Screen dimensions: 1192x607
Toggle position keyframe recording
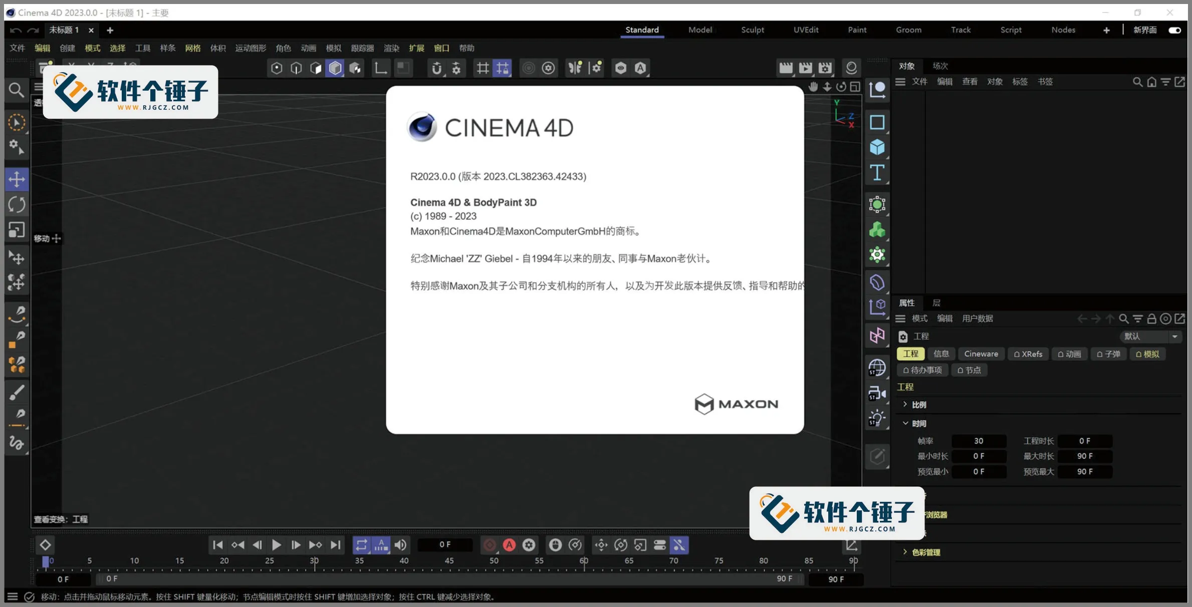click(601, 545)
